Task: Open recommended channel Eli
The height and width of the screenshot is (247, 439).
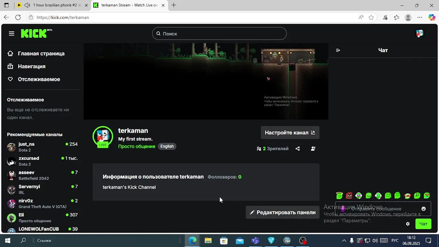Action: [x=43, y=217]
